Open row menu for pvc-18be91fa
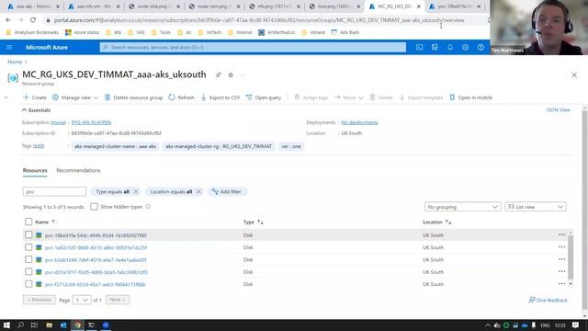The width and height of the screenshot is (588, 331). [x=561, y=235]
